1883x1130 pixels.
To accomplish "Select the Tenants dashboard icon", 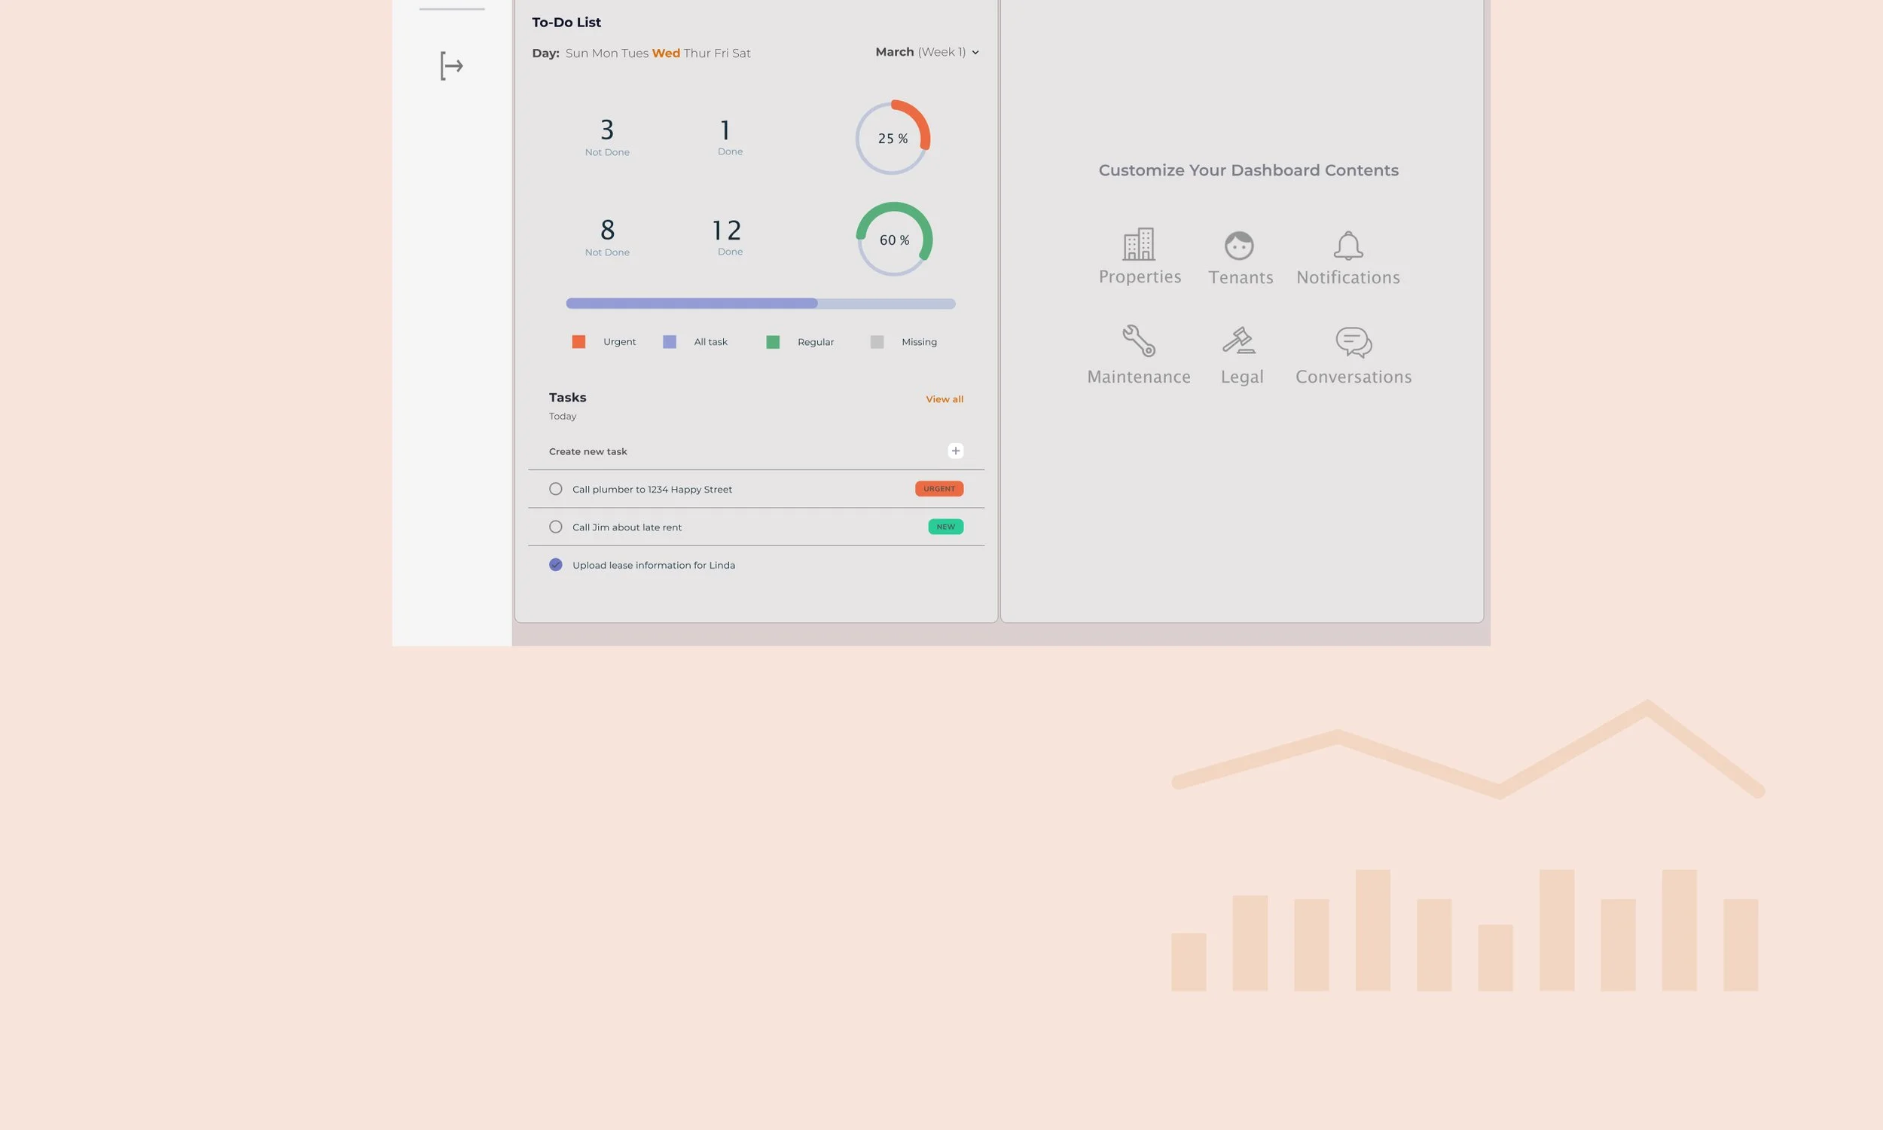I will pyautogui.click(x=1240, y=245).
